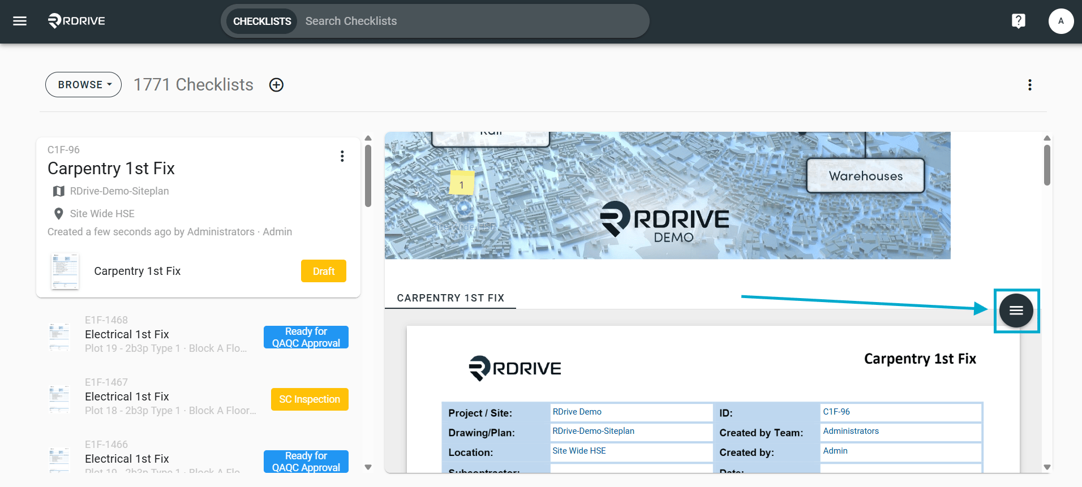Expand the BROWSE dropdown
Viewport: 1082px width, 487px height.
(84, 85)
